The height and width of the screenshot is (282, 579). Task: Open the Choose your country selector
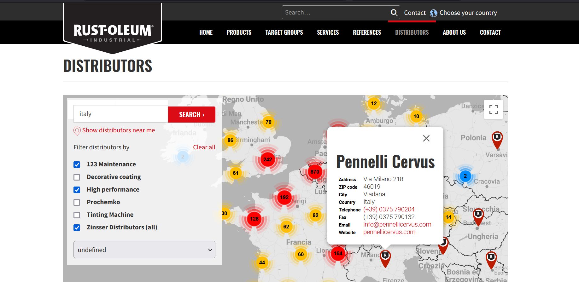click(x=468, y=13)
